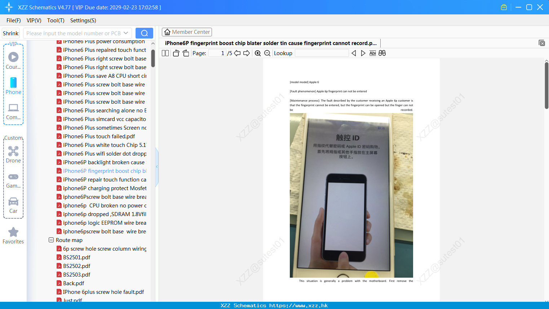Click the zoom in magnifier on the PDF toolbar
This screenshot has width=549, height=309.
tap(257, 53)
